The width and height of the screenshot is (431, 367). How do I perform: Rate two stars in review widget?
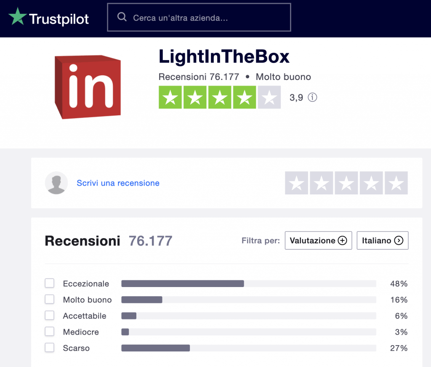321,183
